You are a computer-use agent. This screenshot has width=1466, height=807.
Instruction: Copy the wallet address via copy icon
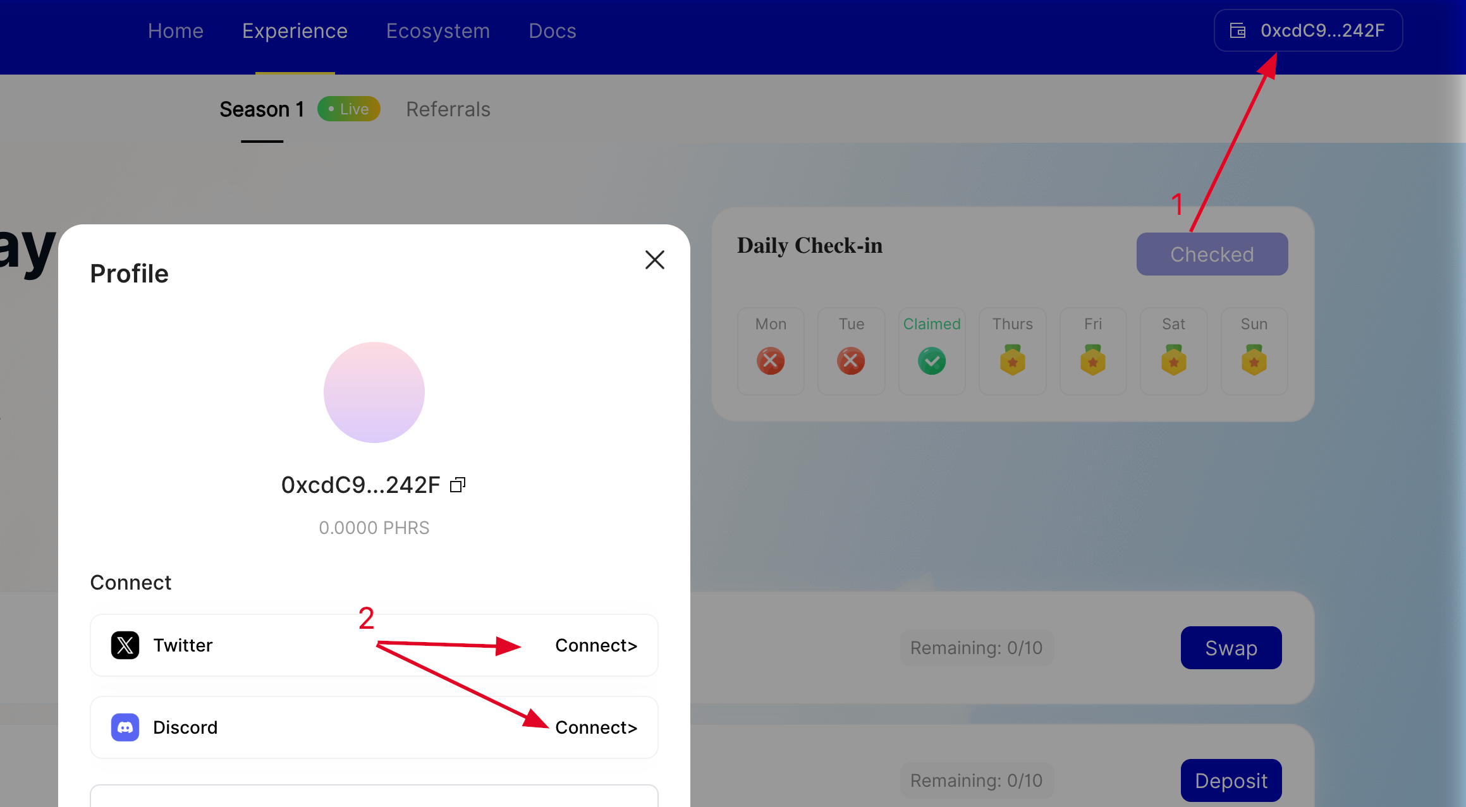(458, 485)
